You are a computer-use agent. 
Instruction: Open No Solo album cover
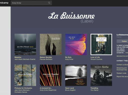click(76, 45)
